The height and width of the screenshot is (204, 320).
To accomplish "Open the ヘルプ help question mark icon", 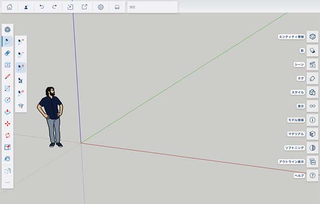I will [313, 175].
